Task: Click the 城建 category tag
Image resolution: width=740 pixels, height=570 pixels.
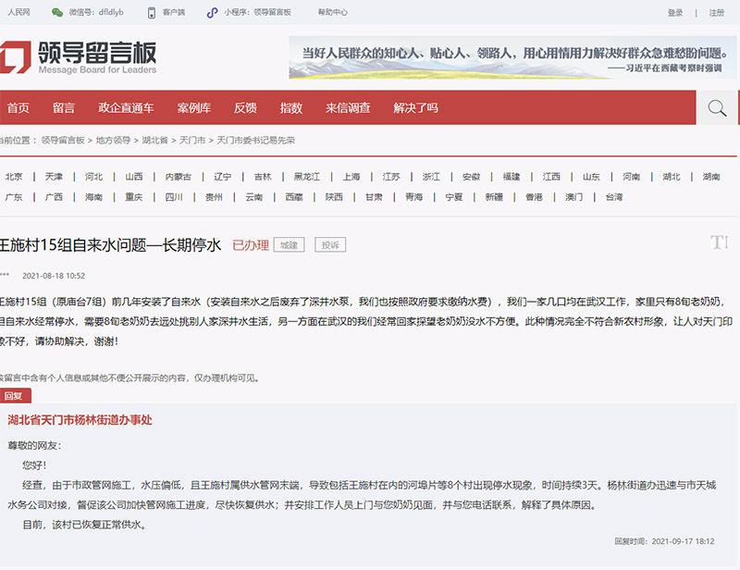Action: click(289, 245)
